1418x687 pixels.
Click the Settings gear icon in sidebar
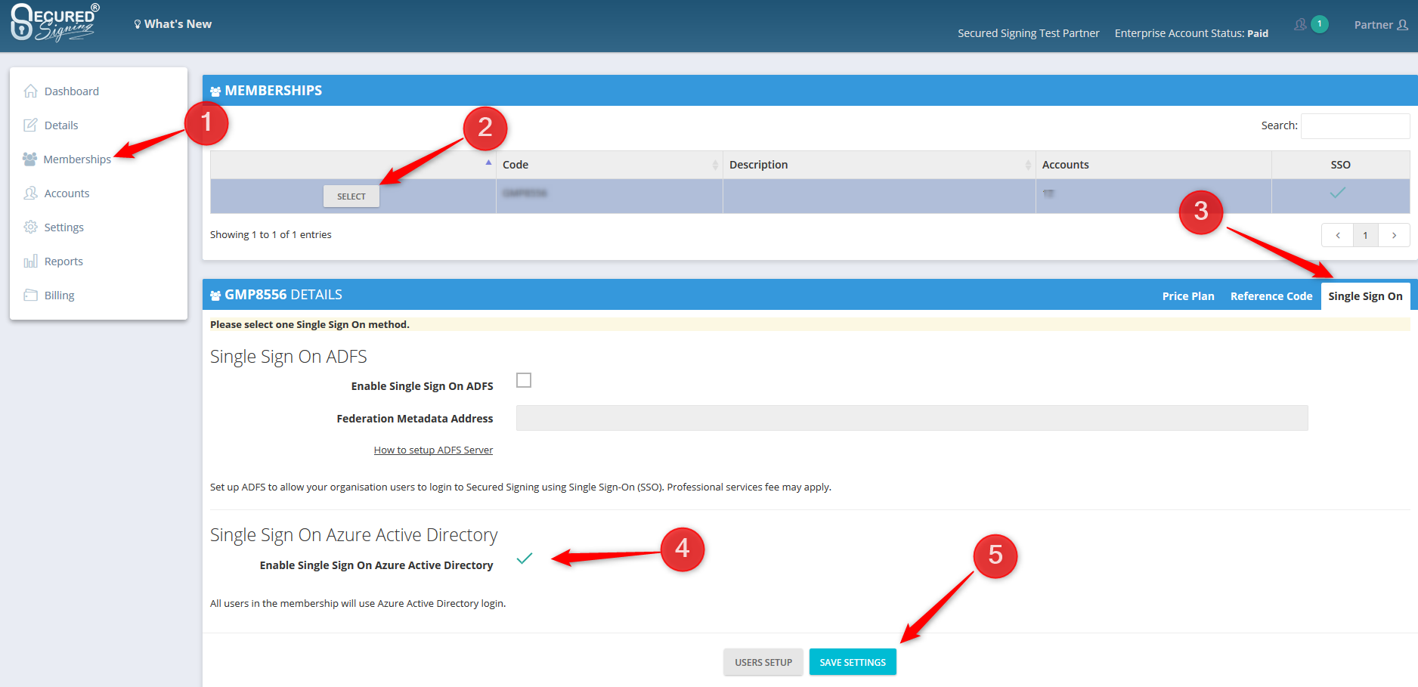30,227
